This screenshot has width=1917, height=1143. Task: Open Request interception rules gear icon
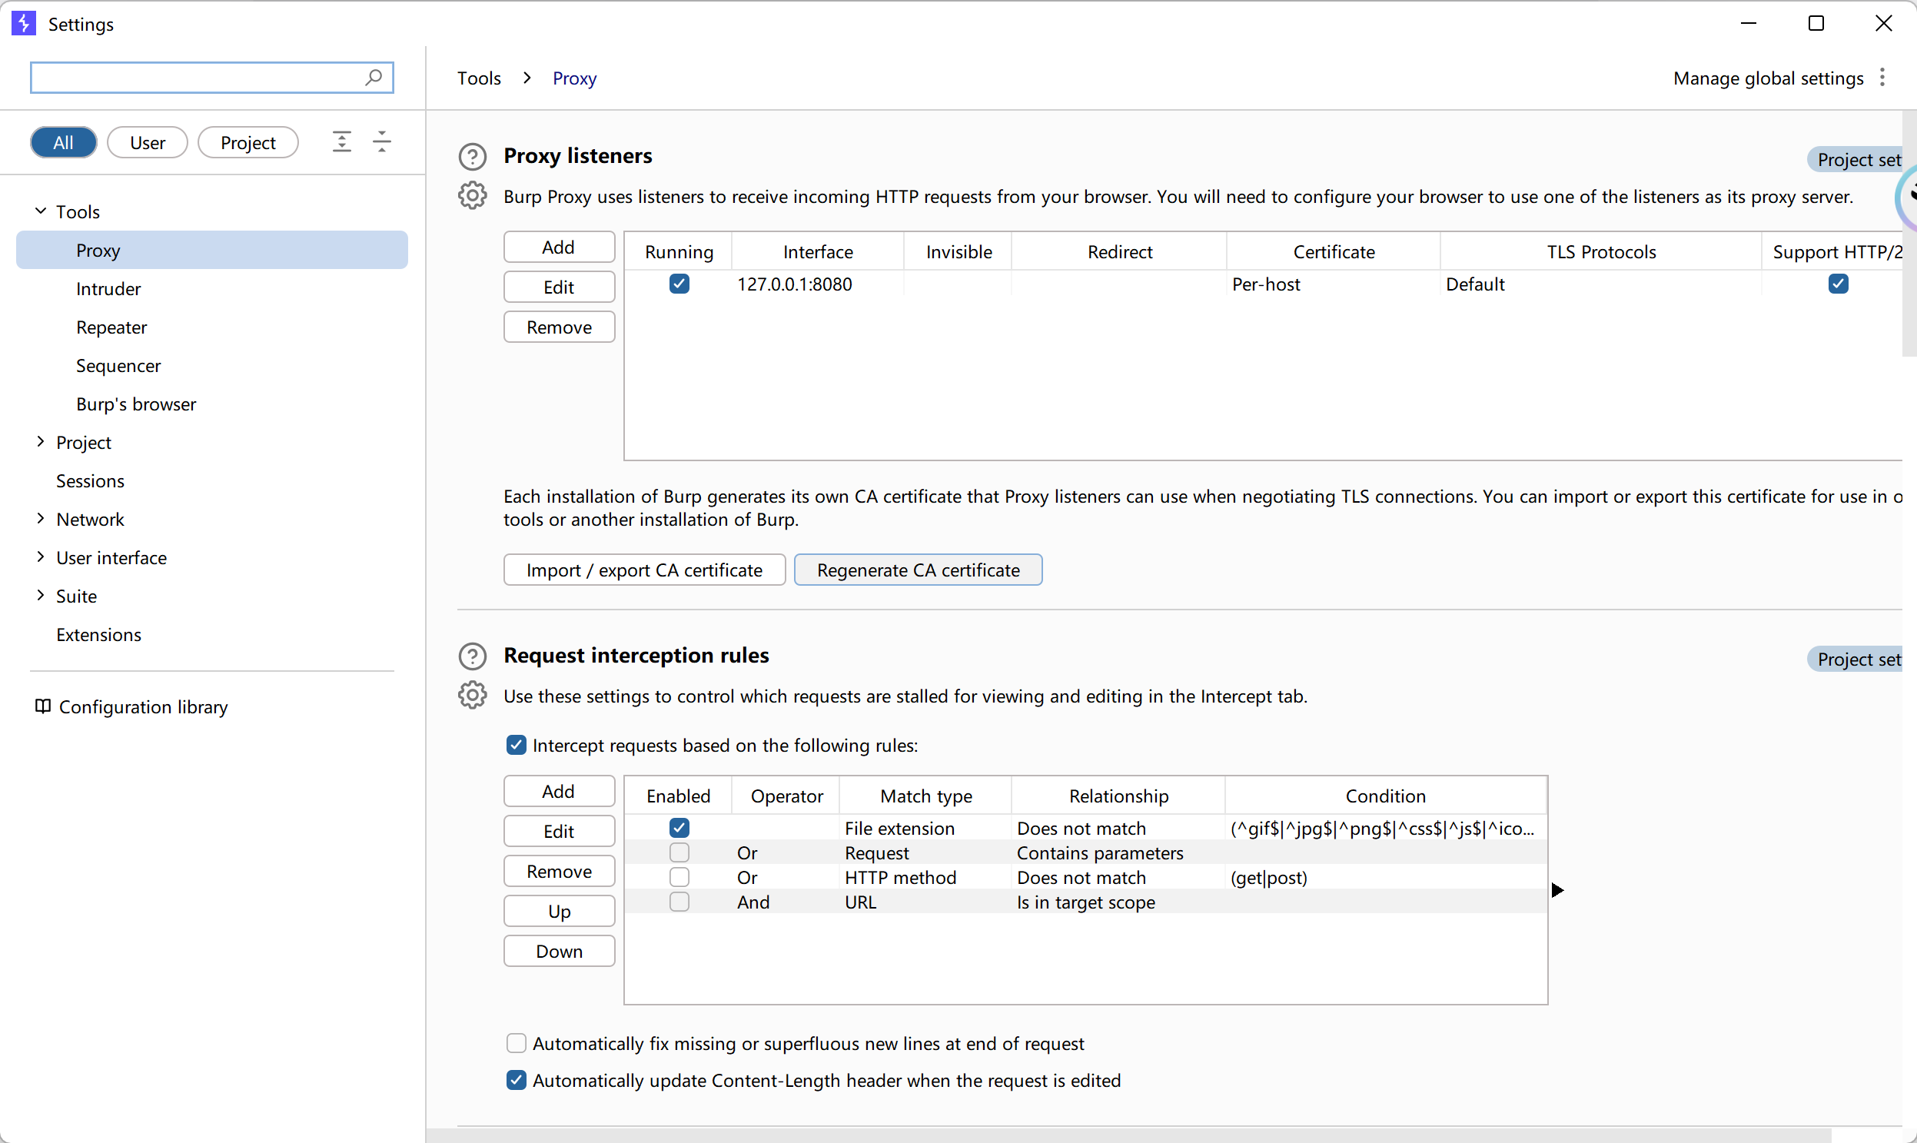tap(472, 696)
